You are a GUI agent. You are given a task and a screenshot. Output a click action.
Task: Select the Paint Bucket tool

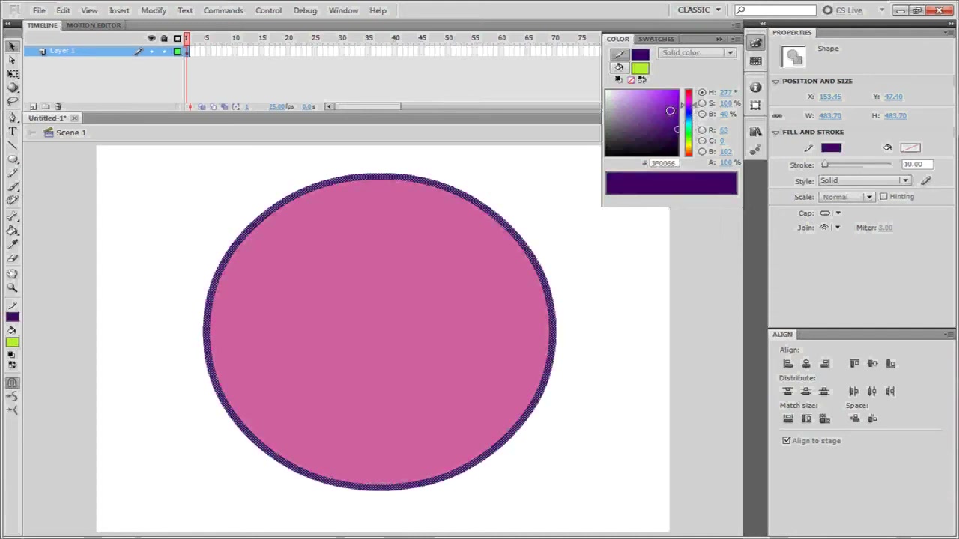12,231
